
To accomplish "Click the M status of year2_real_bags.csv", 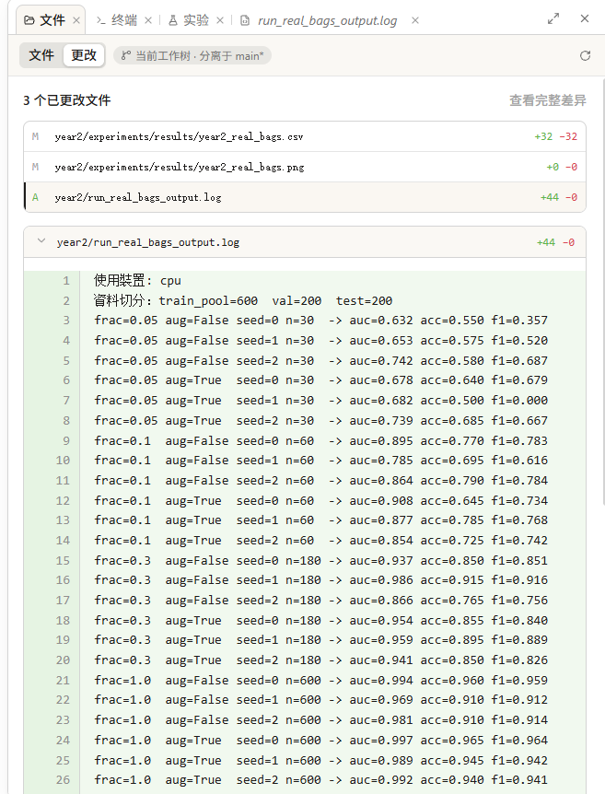I will click(x=35, y=136).
